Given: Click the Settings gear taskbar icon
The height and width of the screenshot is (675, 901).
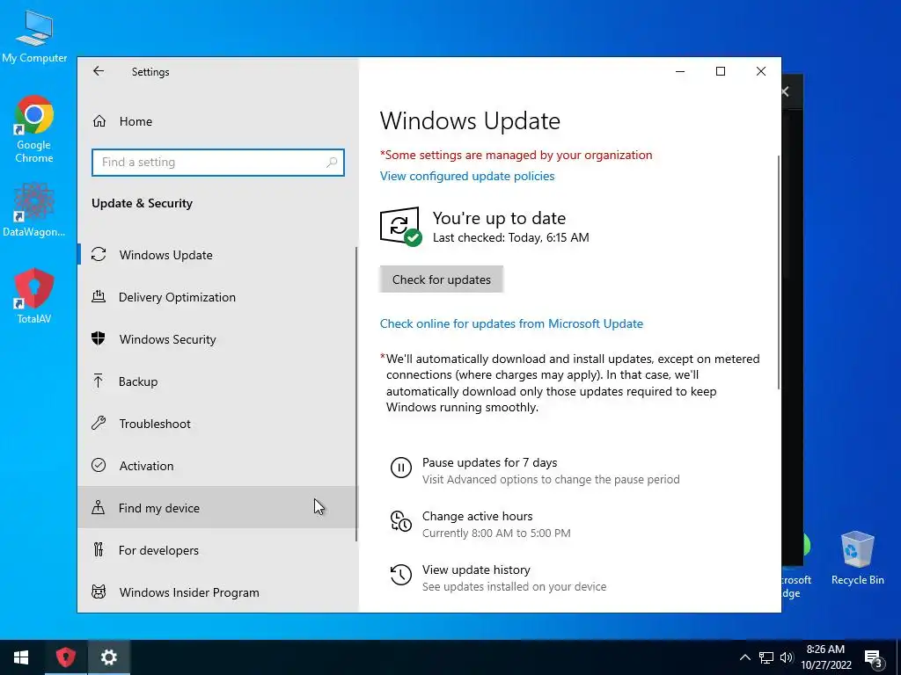Looking at the screenshot, I should point(108,657).
